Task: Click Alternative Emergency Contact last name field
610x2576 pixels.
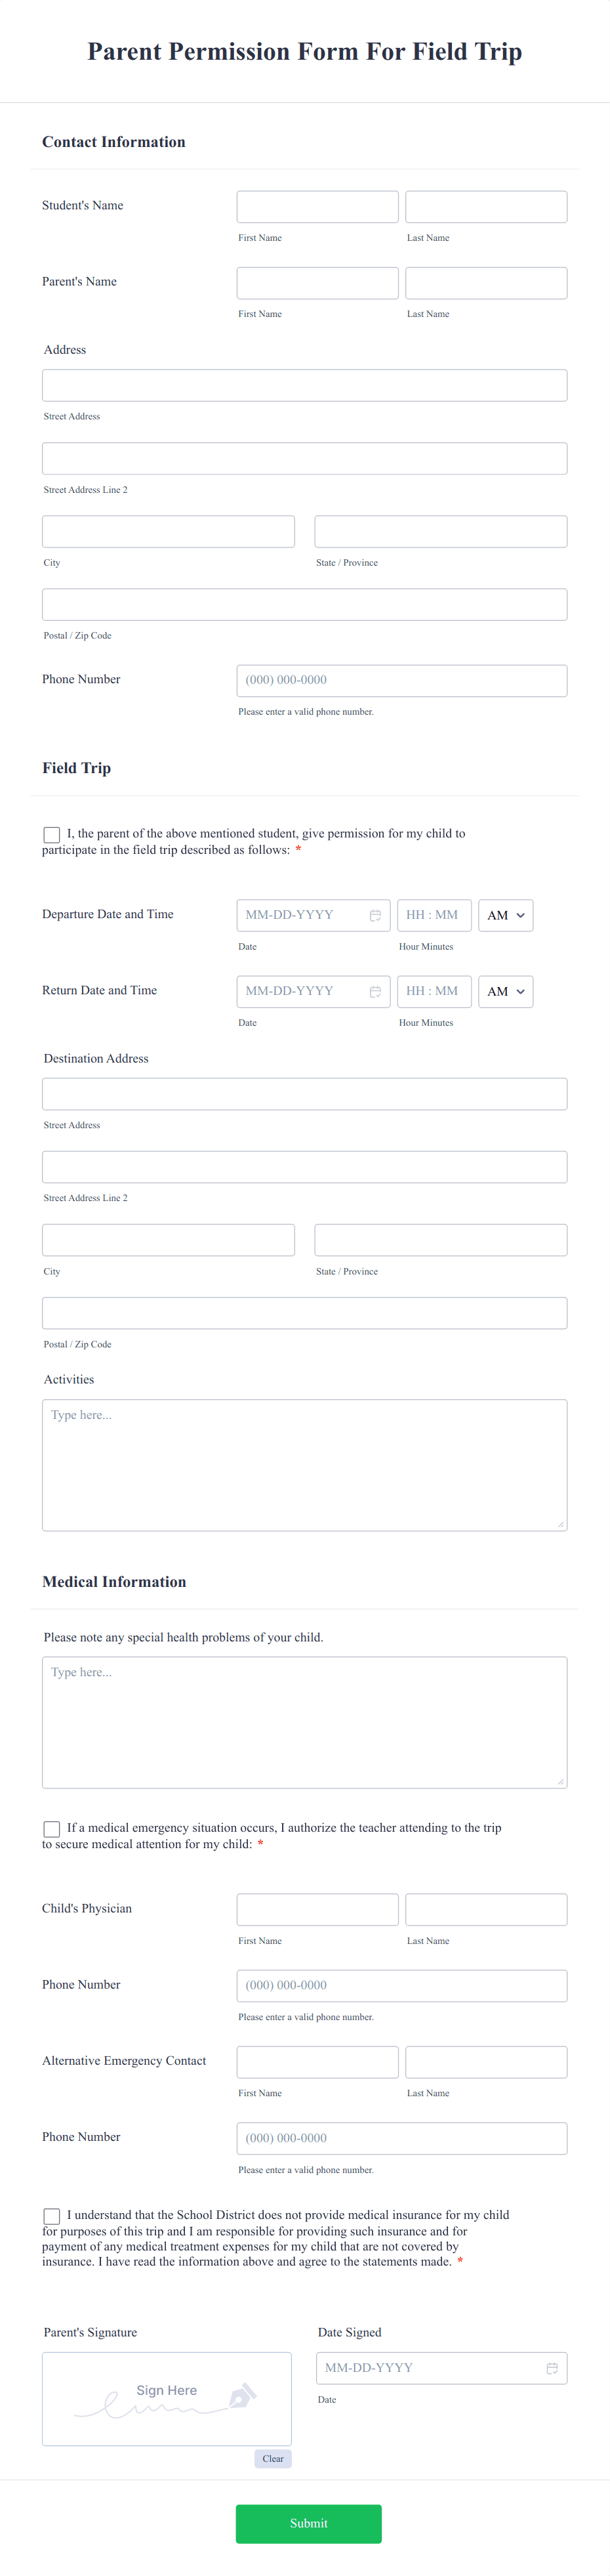Action: tap(486, 2061)
